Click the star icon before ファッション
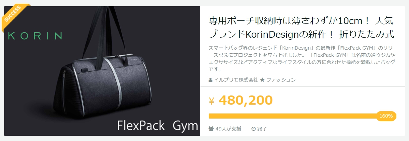The height and width of the screenshot is (141, 409). click(262, 80)
